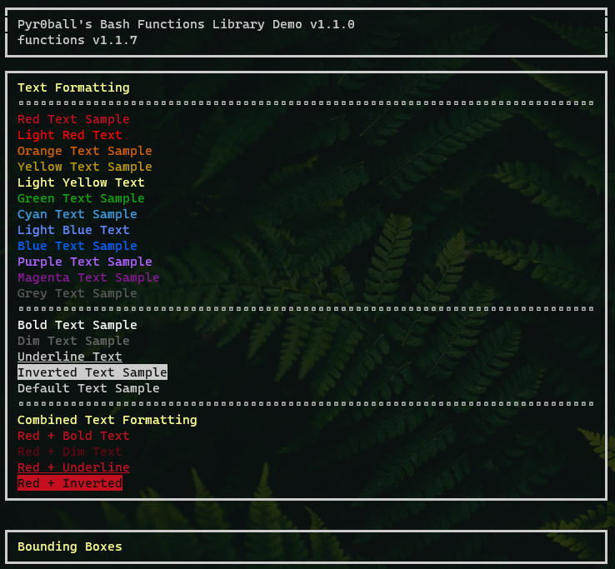Click the 'Yellow Text Sample' line

(x=85, y=167)
